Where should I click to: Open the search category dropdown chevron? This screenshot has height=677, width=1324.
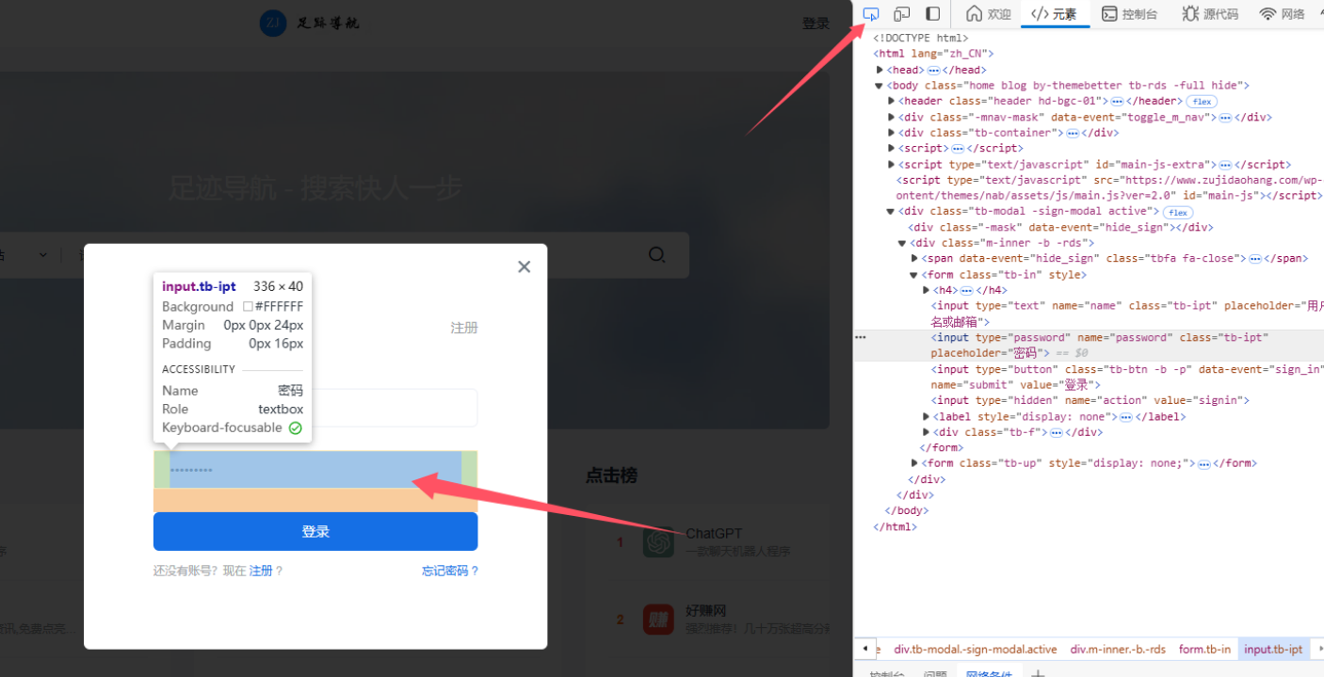click(x=43, y=255)
